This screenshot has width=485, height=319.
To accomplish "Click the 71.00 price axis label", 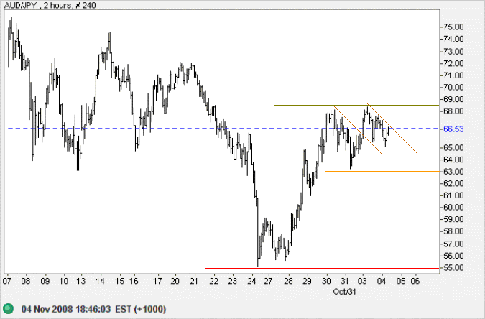I will (453, 75).
